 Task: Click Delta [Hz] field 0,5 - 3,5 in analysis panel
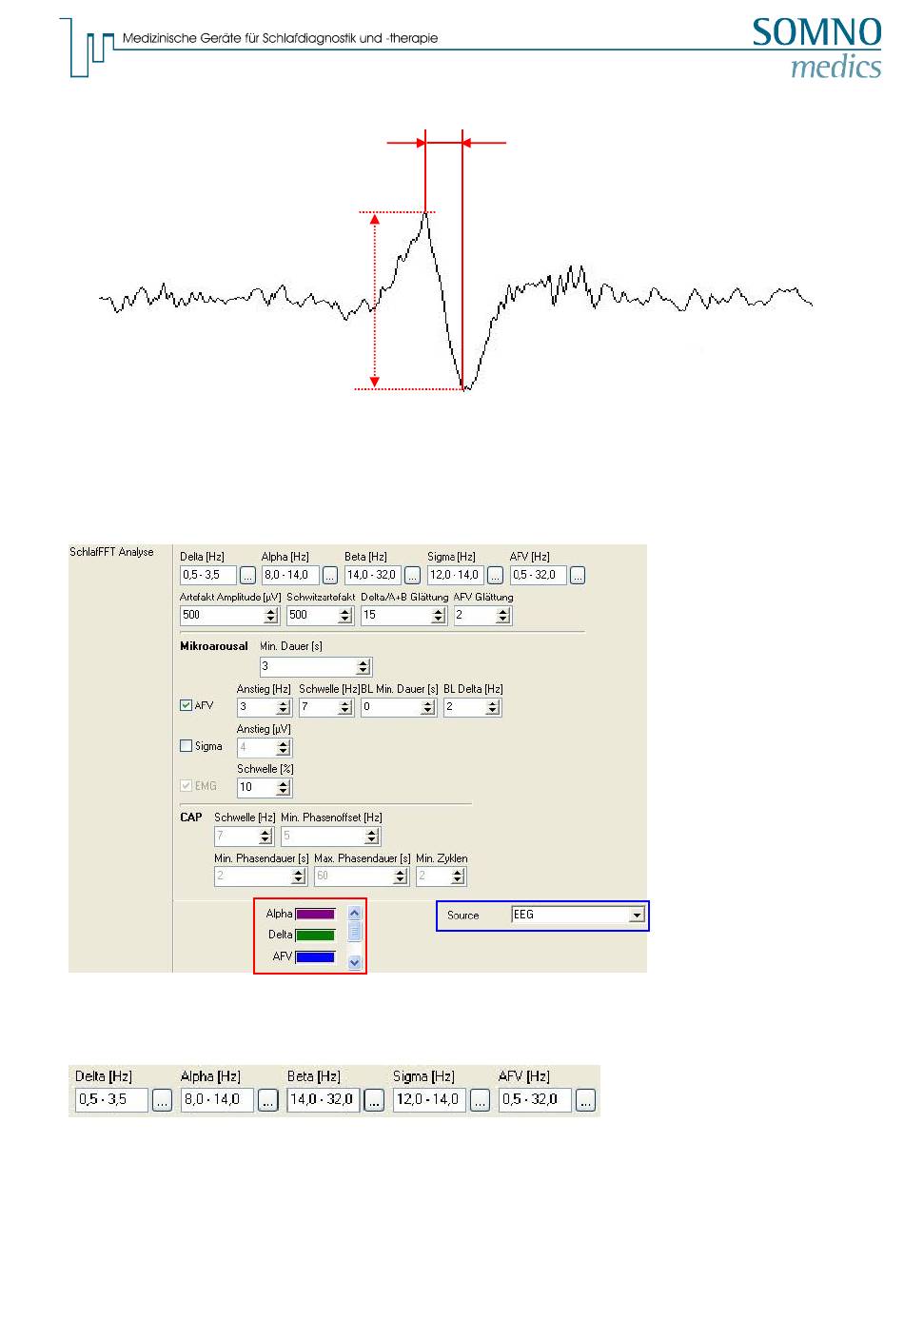(x=208, y=575)
